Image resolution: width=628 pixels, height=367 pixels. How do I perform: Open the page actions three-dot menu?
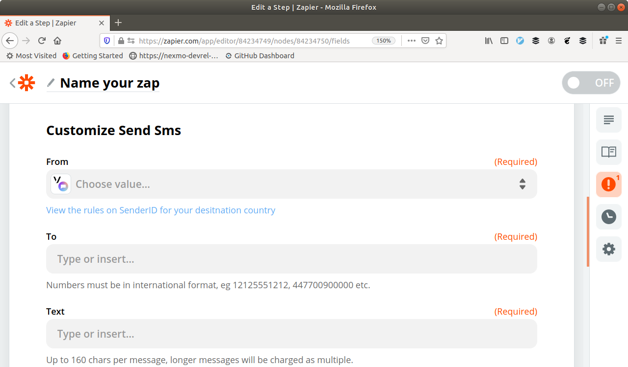coord(411,41)
